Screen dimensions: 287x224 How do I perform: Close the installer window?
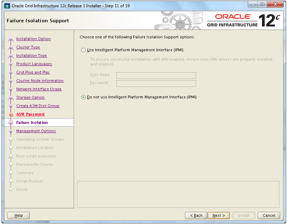point(275,4)
